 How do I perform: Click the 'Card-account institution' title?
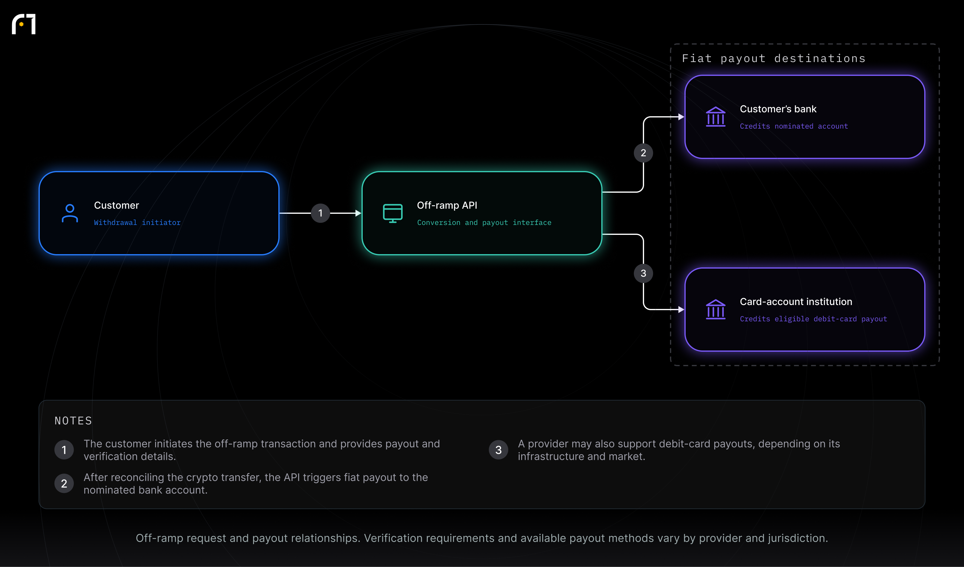[x=796, y=302]
